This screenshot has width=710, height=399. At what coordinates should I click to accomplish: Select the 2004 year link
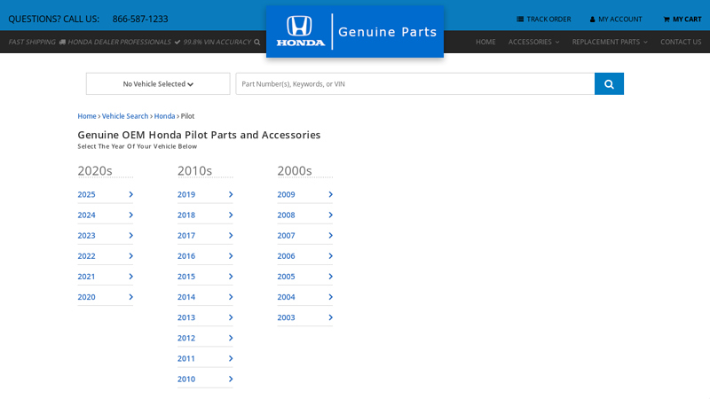[x=286, y=297]
